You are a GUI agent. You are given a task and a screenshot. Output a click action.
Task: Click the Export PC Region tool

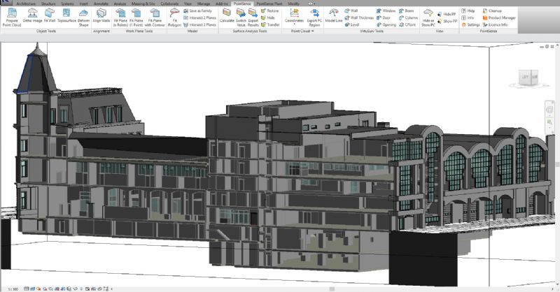pyautogui.click(x=315, y=17)
